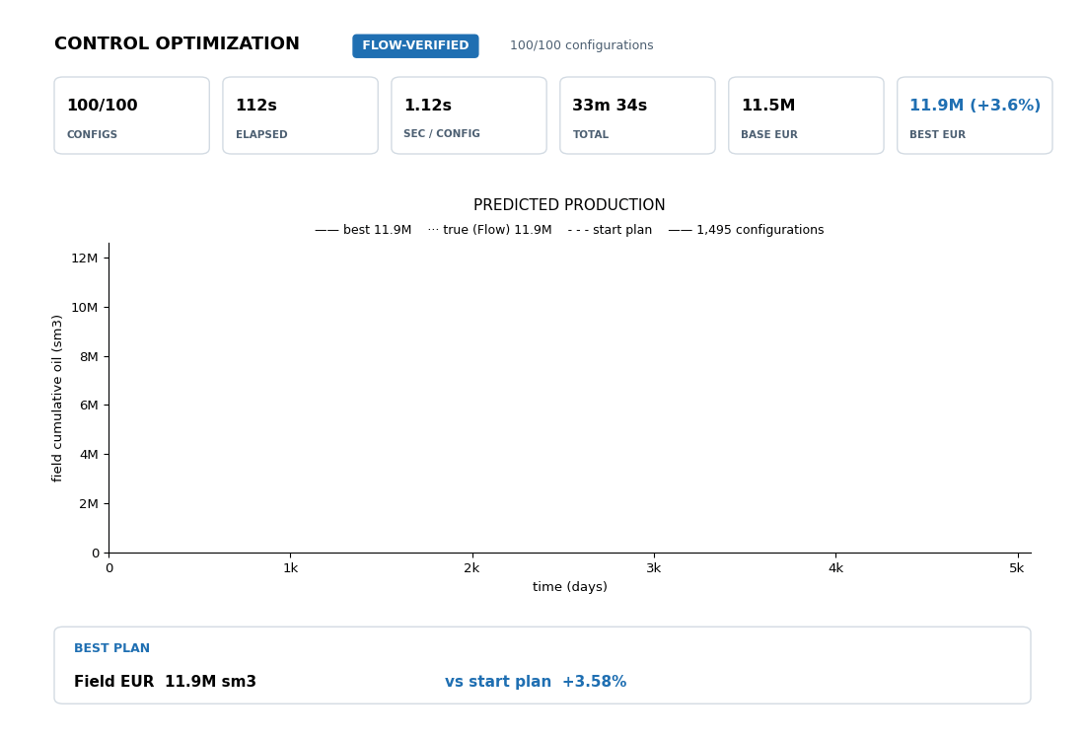Viewport: 1085px width, 740px height.
Task: Click the 33m 34s TOTAL card
Action: (637, 115)
